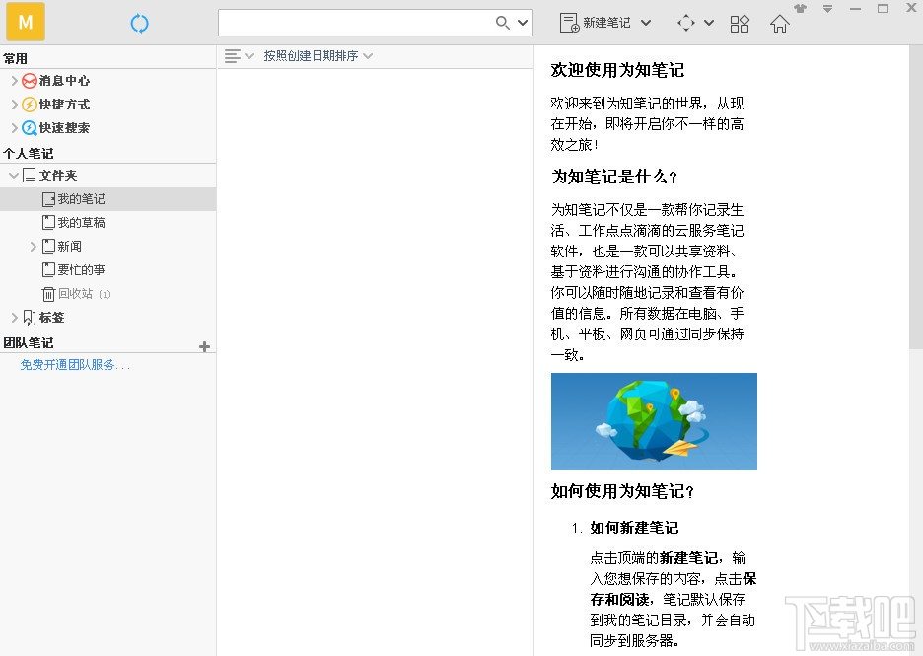Click the orange M user avatar

click(x=26, y=22)
